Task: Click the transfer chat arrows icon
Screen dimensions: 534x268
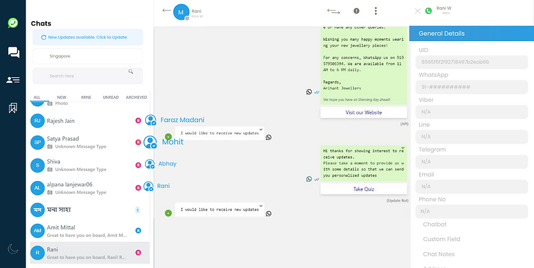Action: [x=333, y=11]
